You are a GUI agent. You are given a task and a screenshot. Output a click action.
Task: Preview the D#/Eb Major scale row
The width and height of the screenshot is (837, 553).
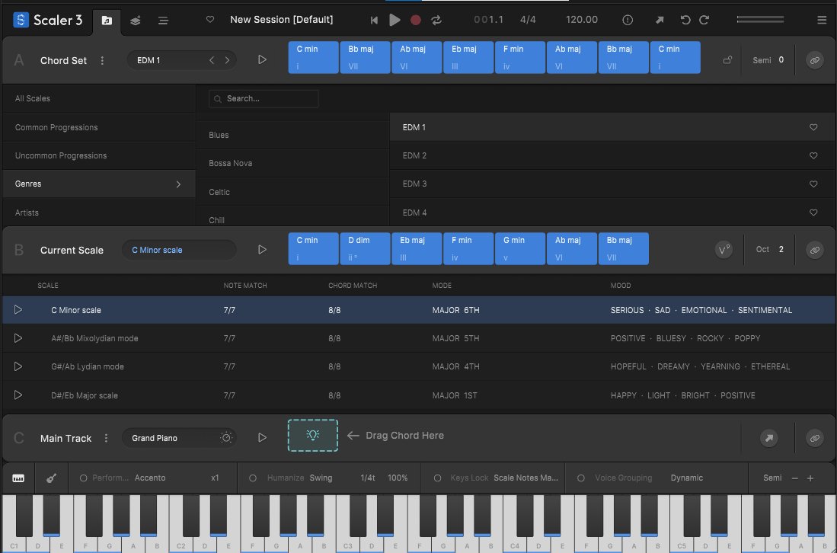tap(18, 395)
